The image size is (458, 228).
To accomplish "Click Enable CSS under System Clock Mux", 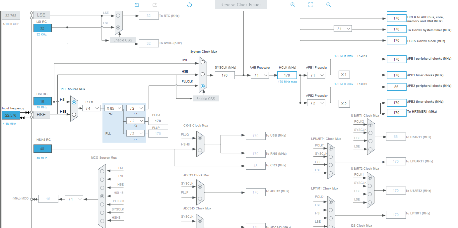I will coord(206,99).
